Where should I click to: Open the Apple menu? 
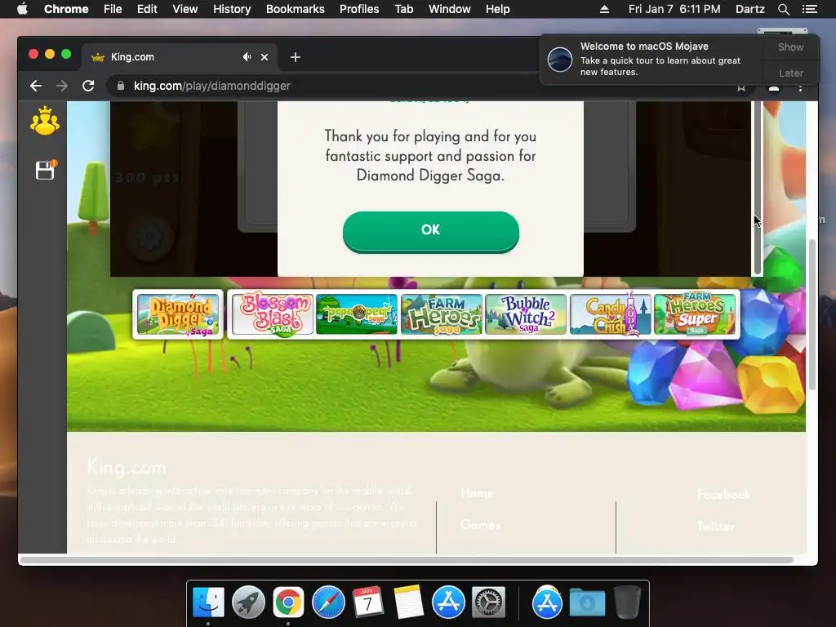point(22,9)
